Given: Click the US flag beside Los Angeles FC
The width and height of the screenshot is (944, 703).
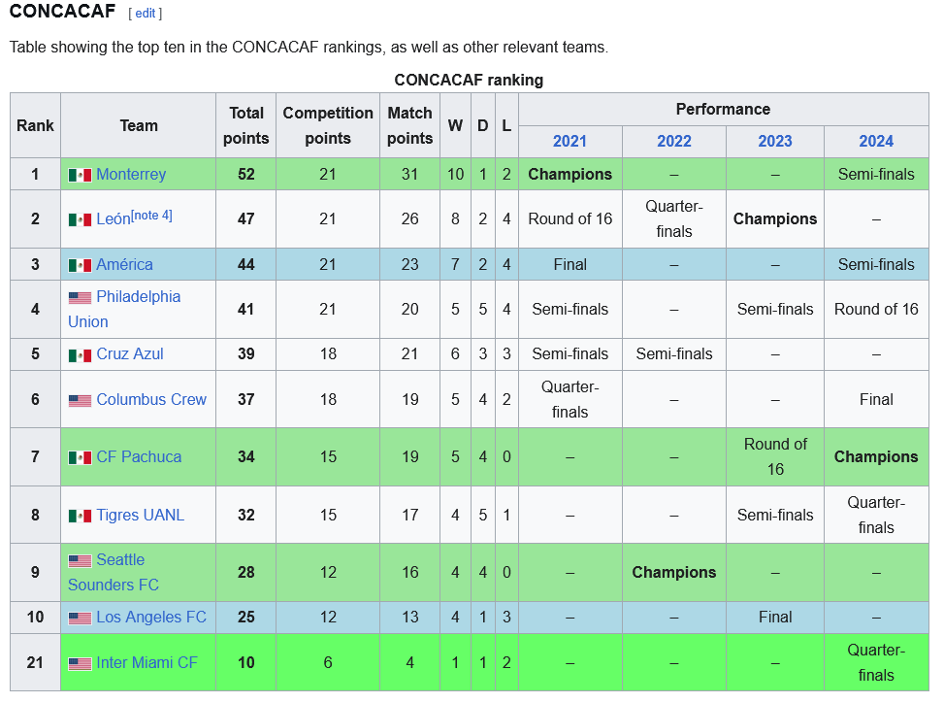Looking at the screenshot, I should (x=80, y=619).
